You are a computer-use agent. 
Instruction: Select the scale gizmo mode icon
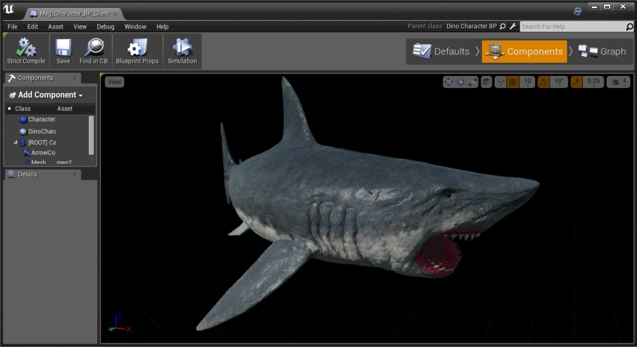click(x=472, y=82)
